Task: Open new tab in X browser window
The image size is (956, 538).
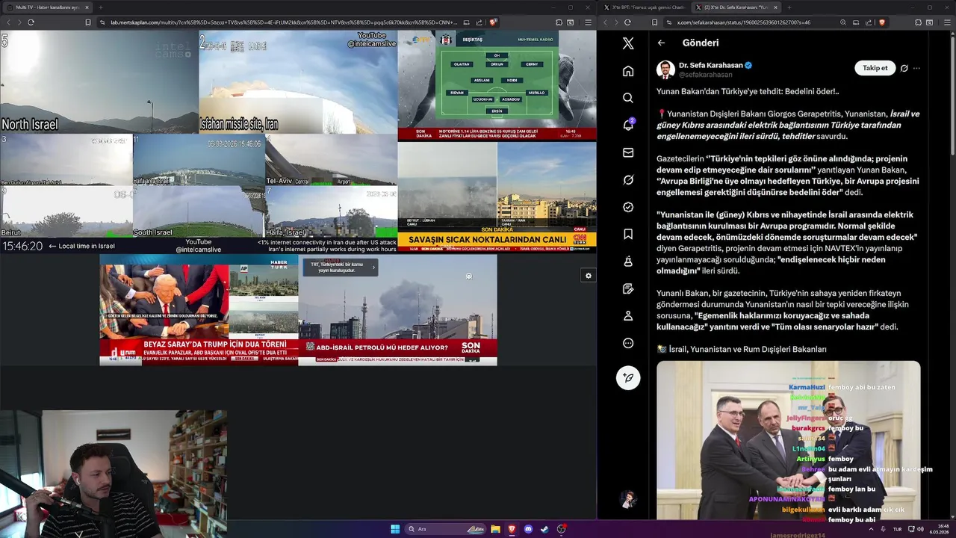Action: [x=791, y=7]
